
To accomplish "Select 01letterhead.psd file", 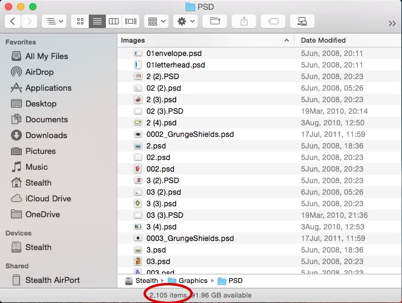I will point(260,65).
